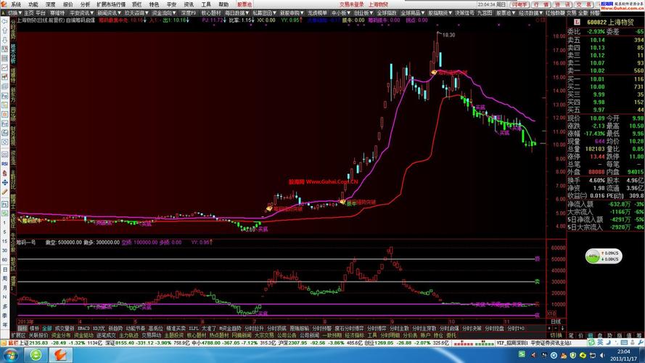
Task: Launch the green browser icon in taskbar
Action: pyautogui.click(x=36, y=355)
